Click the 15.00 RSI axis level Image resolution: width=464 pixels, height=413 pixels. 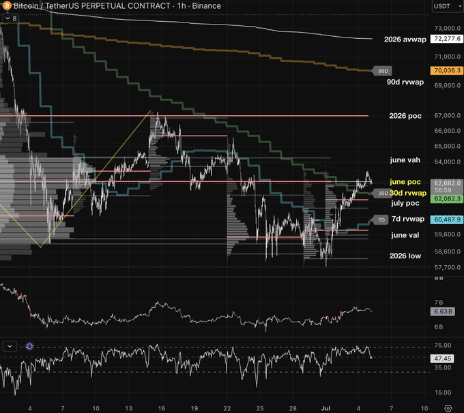click(x=443, y=393)
